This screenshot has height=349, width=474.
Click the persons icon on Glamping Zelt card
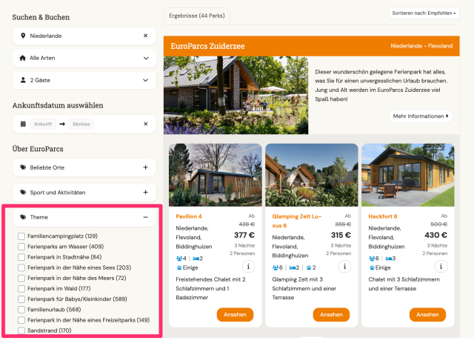coord(276,267)
